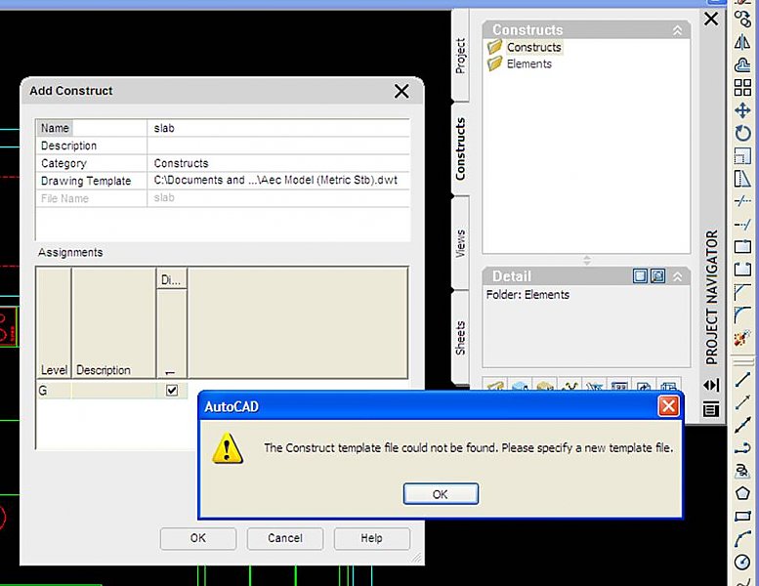Click OK in Add Construct dialog
759x586 pixels.
pyautogui.click(x=198, y=538)
